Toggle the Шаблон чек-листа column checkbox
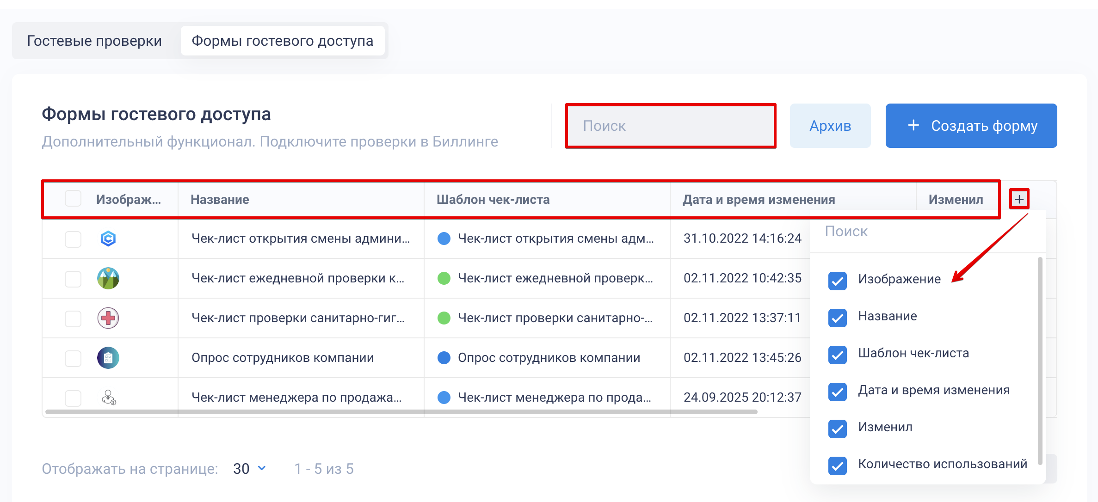1098x502 pixels. [x=837, y=354]
